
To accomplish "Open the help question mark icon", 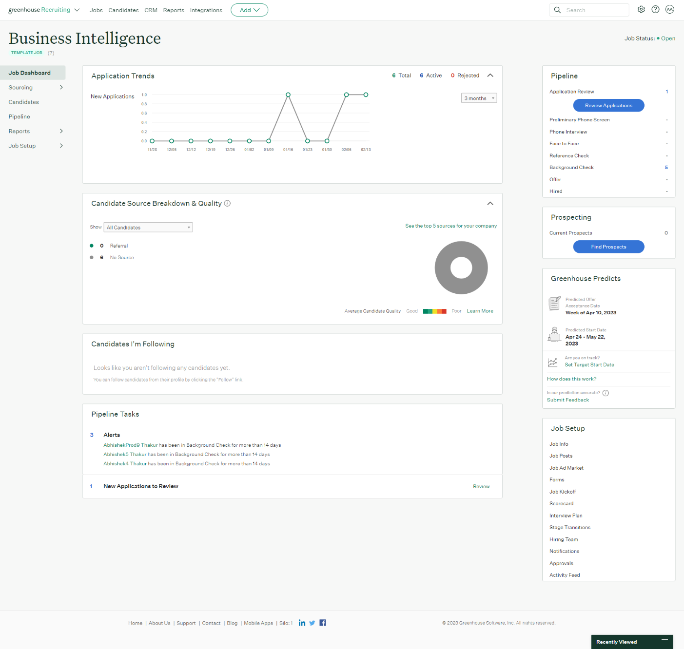I will [x=655, y=9].
